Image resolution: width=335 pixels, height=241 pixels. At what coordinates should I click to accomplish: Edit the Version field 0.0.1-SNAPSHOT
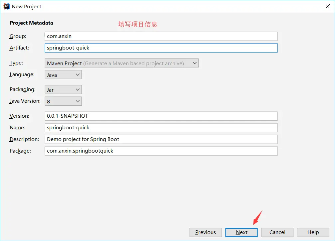click(x=161, y=116)
